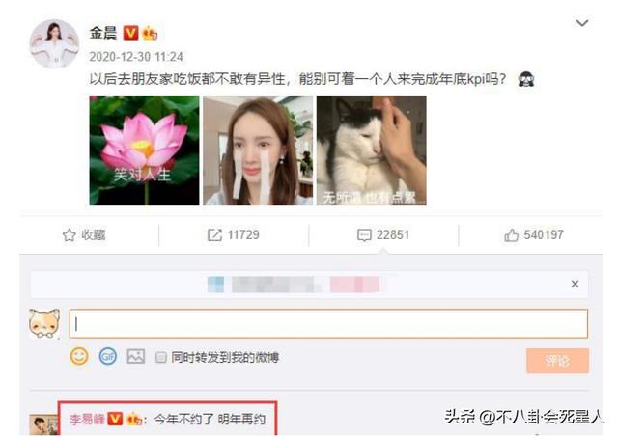Open the comments tab showing 22851
The image size is (618, 437).
pyautogui.click(x=383, y=235)
